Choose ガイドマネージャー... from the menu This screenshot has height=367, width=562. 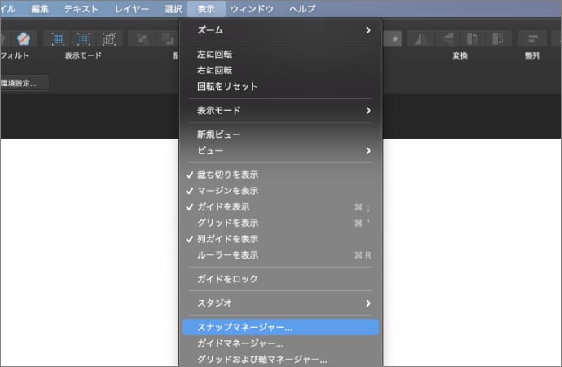point(239,343)
